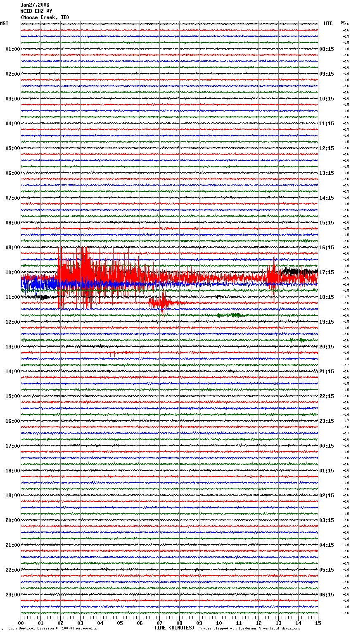Click the 14:15 UTC time label
351x634 pixels.
click(327, 198)
